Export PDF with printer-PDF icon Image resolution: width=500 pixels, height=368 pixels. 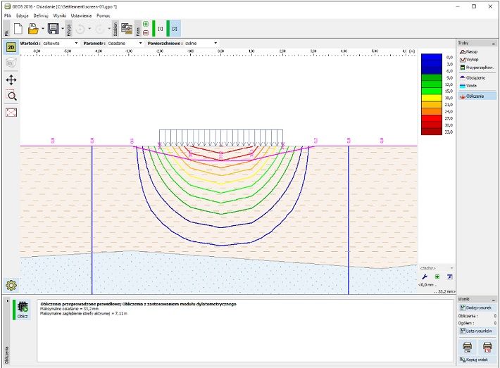coord(487,347)
